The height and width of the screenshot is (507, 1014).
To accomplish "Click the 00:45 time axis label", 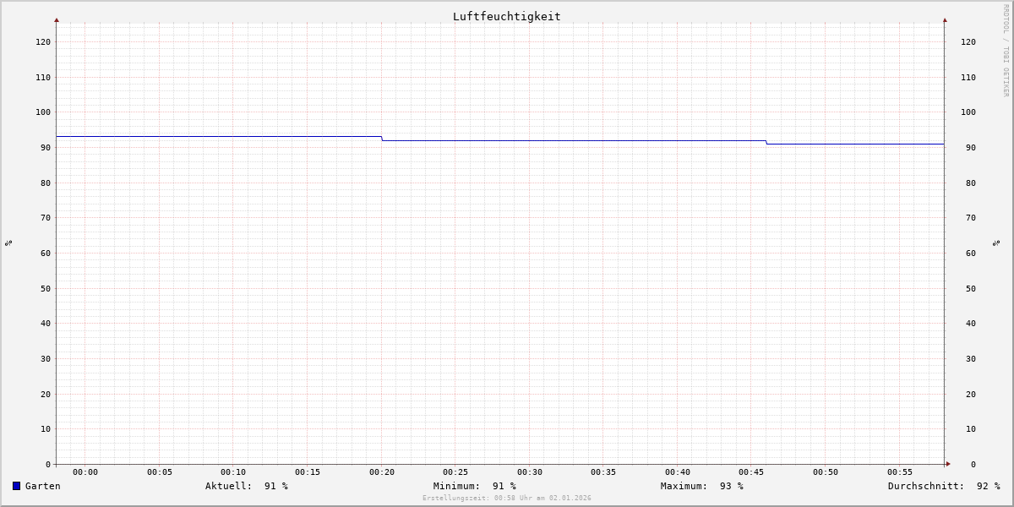I will coord(751,472).
